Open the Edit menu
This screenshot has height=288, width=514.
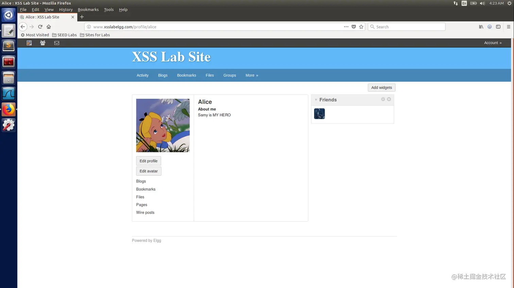pos(35,9)
